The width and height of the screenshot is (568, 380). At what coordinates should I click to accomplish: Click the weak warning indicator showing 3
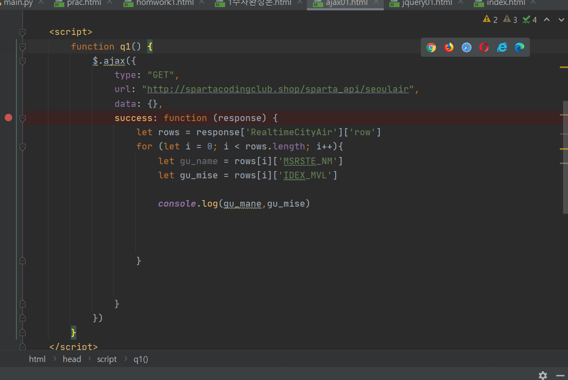pyautogui.click(x=510, y=20)
